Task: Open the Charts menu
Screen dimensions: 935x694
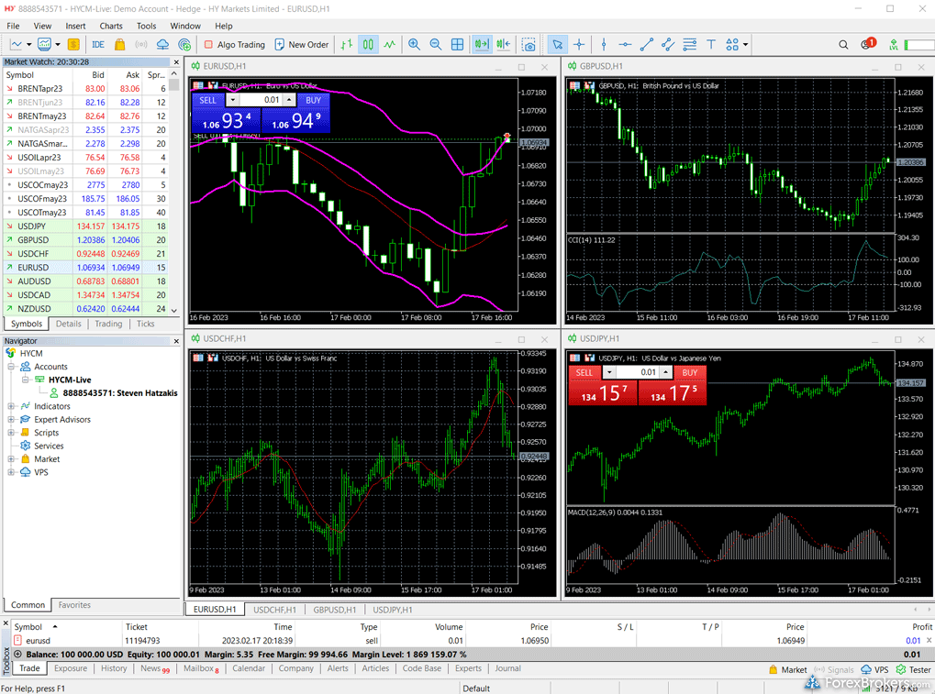Action: click(111, 26)
